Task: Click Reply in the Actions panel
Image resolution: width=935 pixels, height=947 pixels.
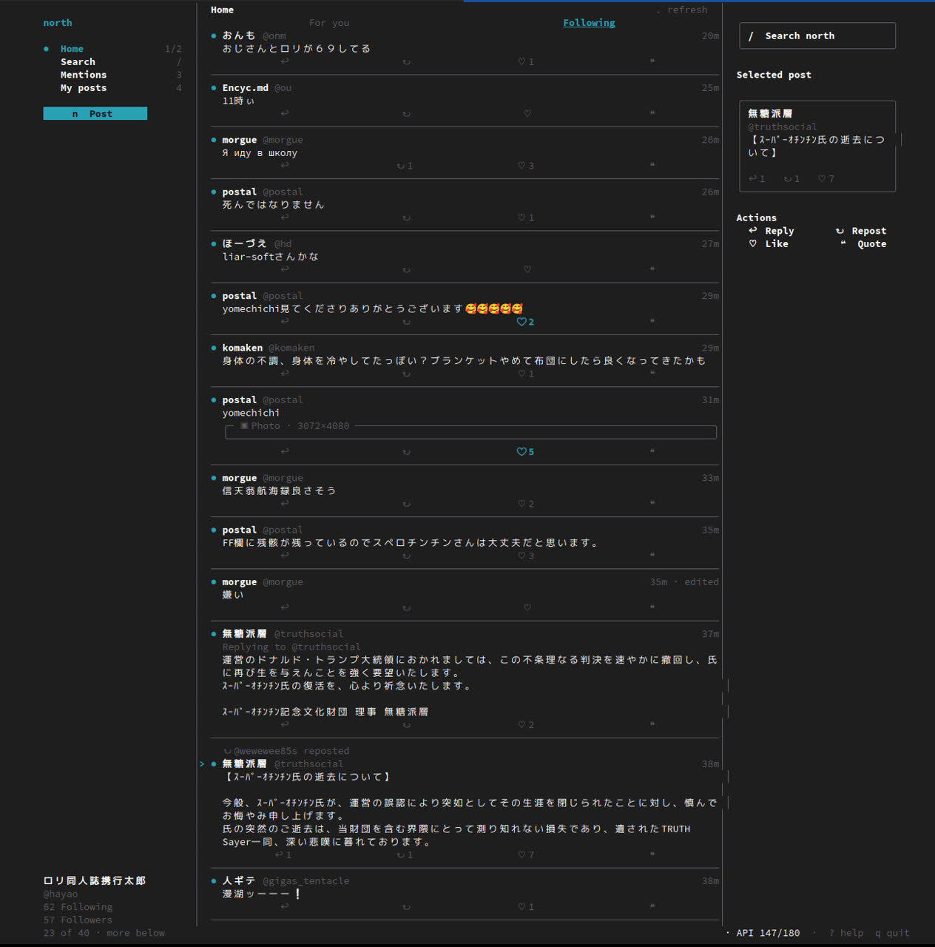Action: pyautogui.click(x=772, y=231)
